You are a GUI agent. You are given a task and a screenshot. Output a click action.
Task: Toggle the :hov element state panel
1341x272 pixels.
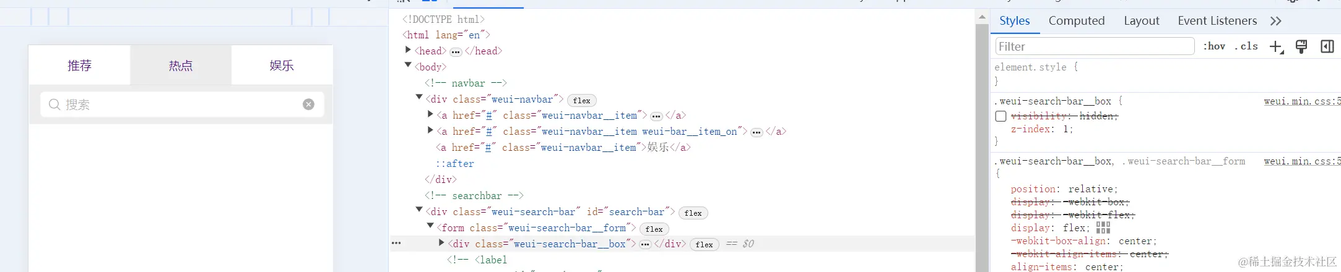tap(1214, 46)
